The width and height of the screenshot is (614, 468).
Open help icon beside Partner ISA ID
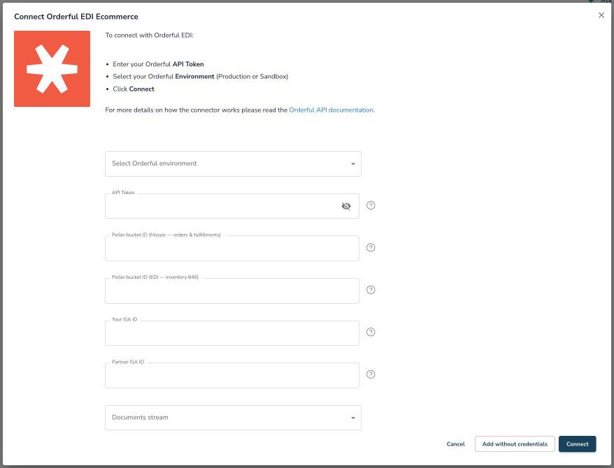coord(371,374)
